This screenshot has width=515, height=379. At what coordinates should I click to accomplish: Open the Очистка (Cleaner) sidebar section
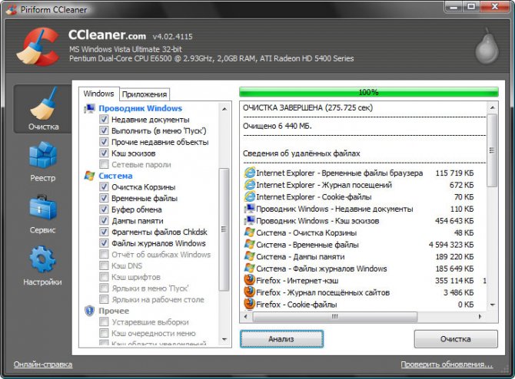point(43,107)
